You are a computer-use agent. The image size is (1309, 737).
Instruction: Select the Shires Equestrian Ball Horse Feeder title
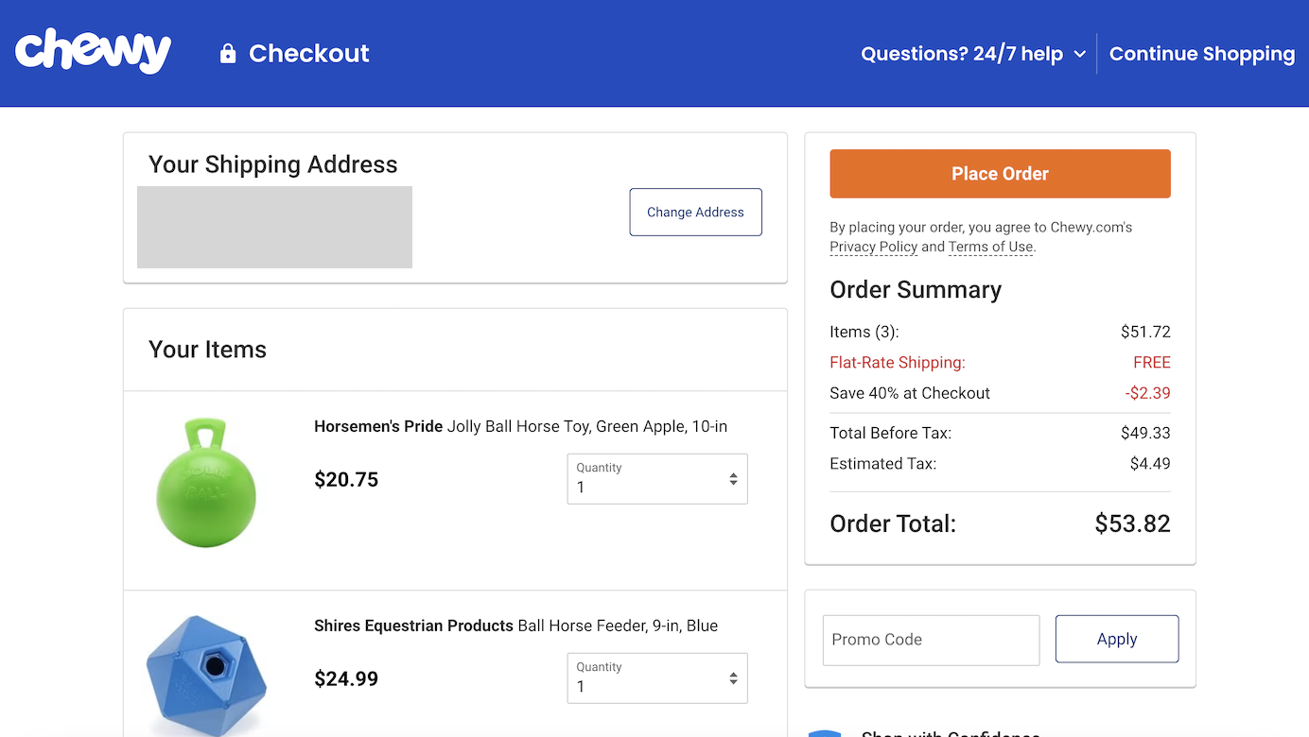[x=515, y=626]
